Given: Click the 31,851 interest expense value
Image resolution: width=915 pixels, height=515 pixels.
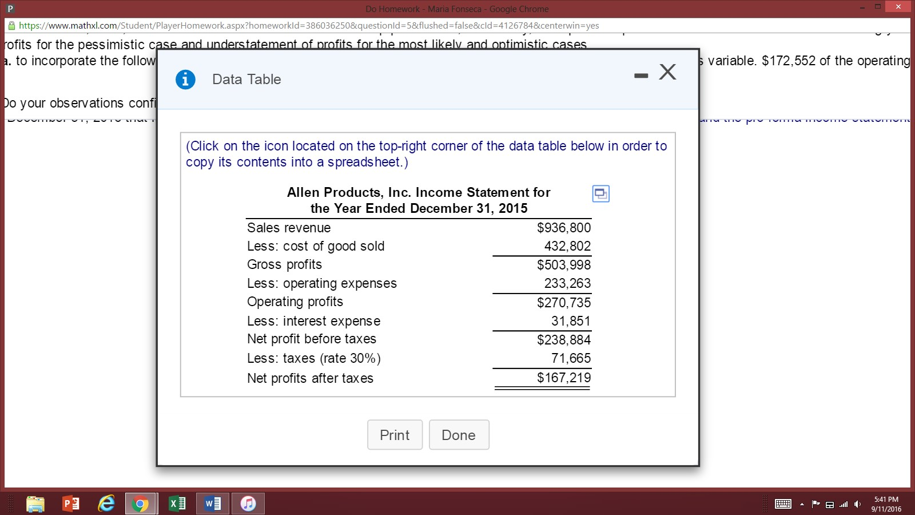Looking at the screenshot, I should pos(571,321).
